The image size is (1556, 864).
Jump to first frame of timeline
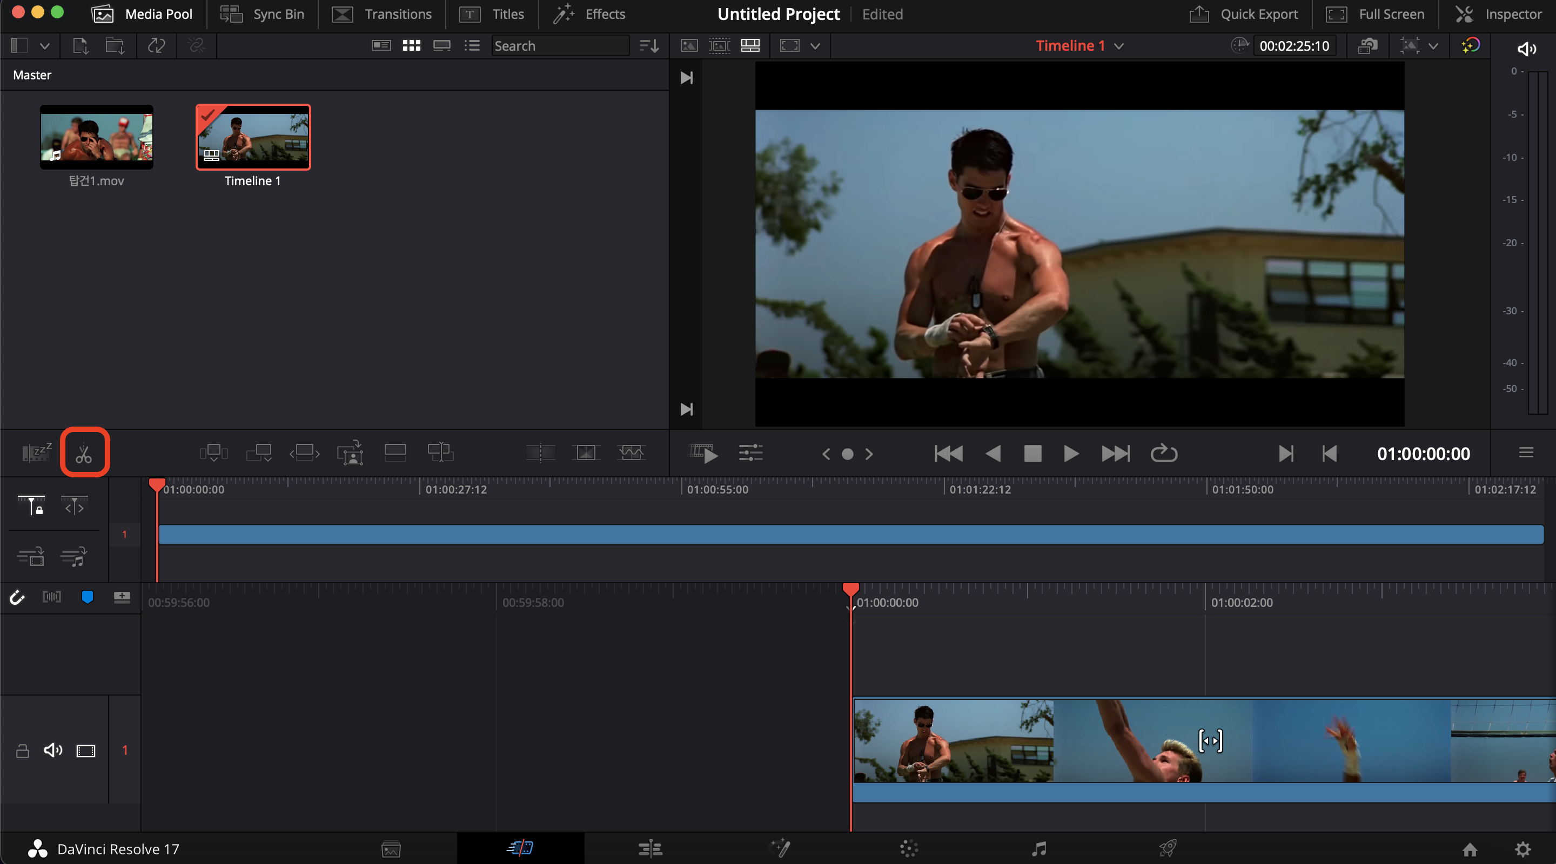tap(948, 454)
